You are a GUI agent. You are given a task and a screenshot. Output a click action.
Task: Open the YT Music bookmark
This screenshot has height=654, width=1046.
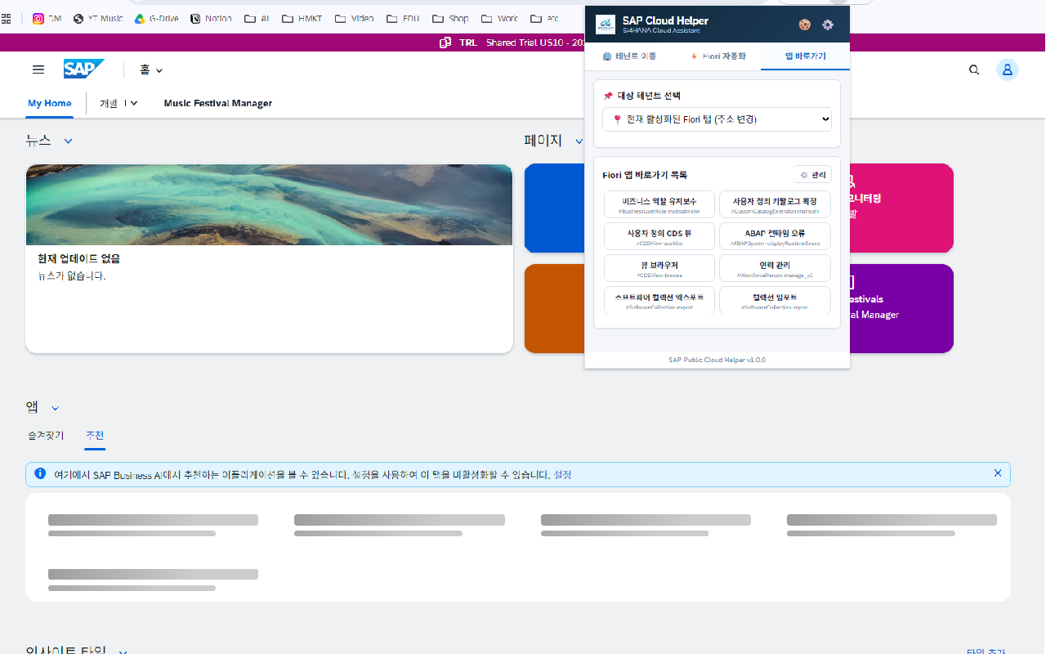(x=97, y=18)
